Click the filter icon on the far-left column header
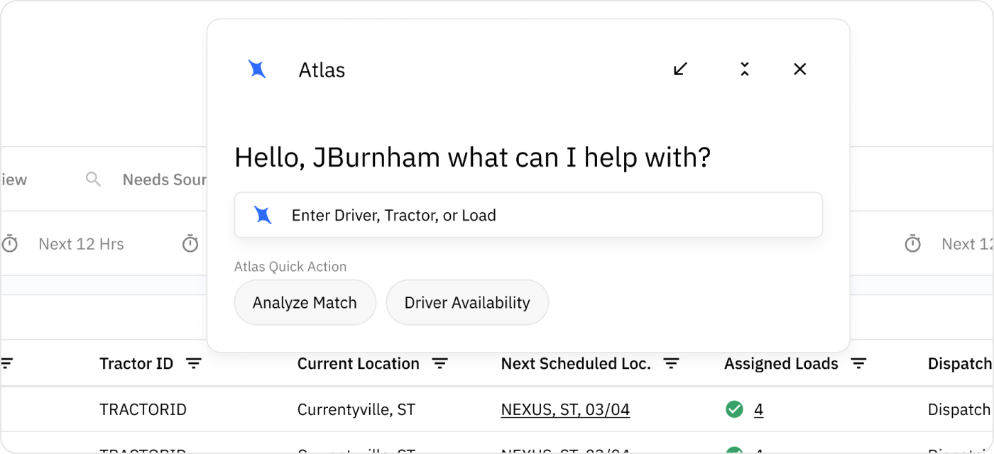The image size is (994, 454). 7,363
